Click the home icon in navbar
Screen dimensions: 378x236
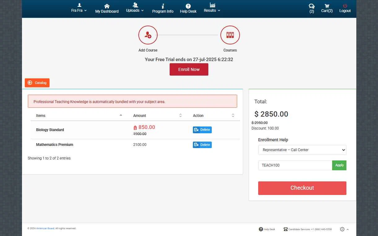tap(107, 6)
